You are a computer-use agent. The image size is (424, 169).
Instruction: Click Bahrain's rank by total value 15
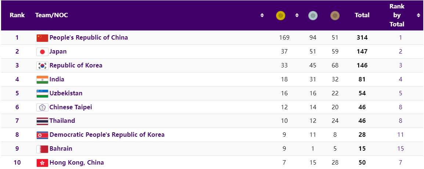pos(400,148)
